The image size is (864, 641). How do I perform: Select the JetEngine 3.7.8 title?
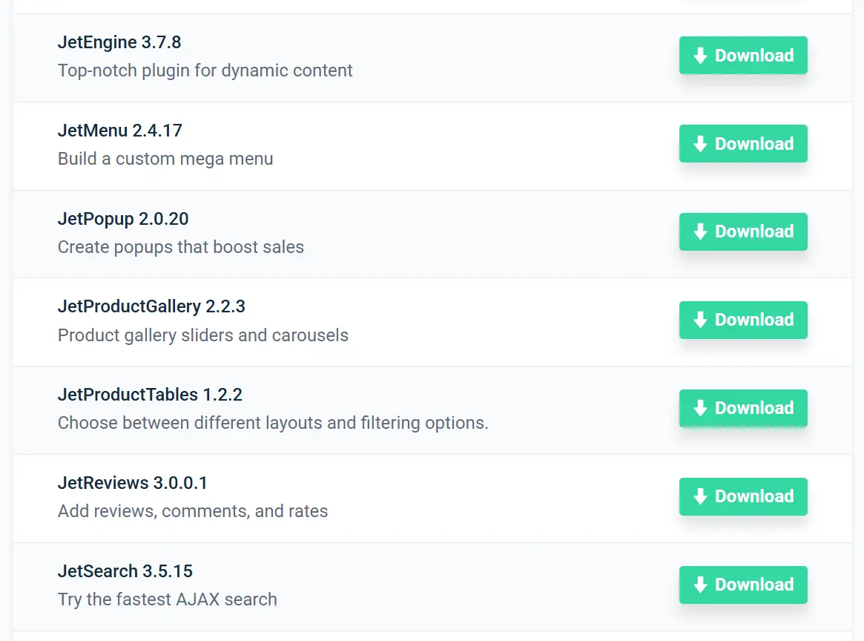(119, 42)
